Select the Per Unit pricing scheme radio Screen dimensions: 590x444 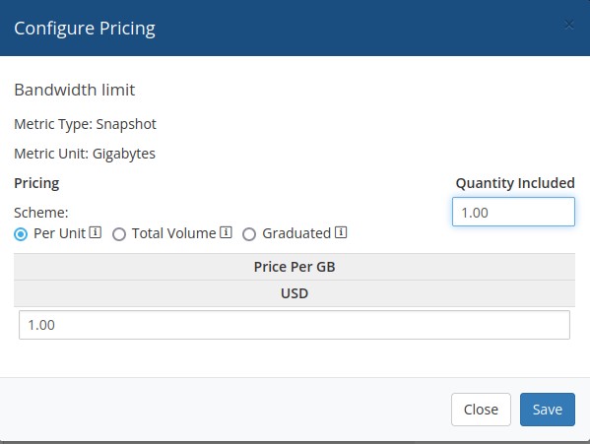(x=21, y=234)
